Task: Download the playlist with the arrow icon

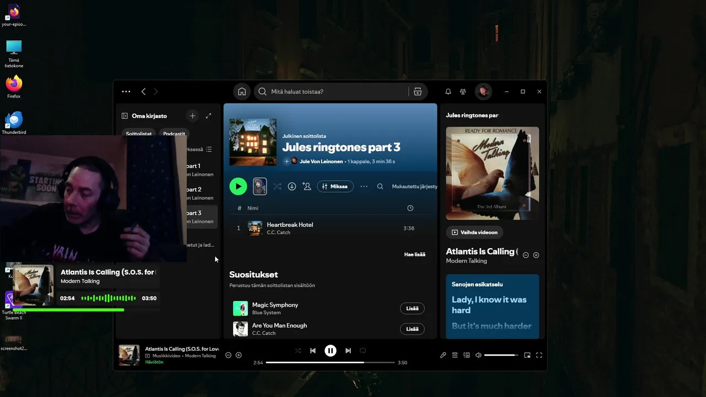Action: click(x=292, y=186)
